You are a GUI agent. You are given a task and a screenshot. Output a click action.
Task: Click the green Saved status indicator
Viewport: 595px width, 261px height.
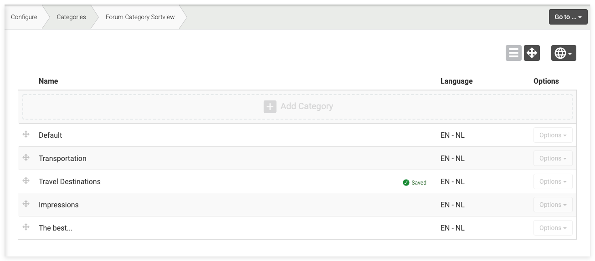415,182
